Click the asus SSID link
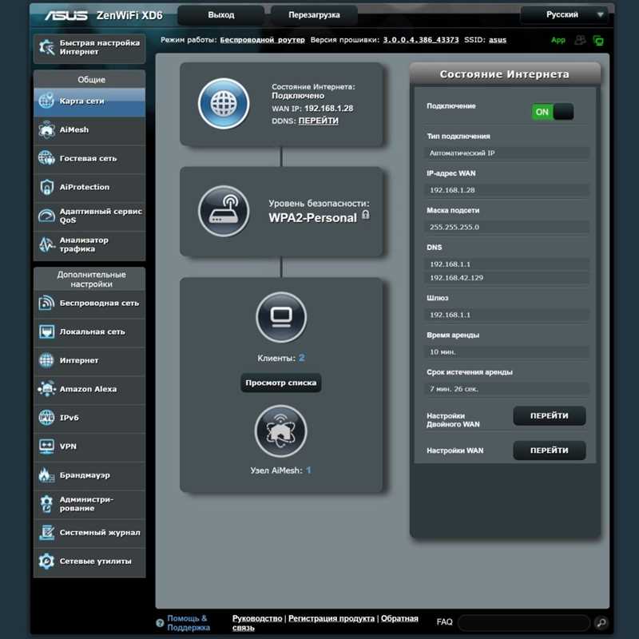Image resolution: width=639 pixels, height=639 pixels. click(x=498, y=40)
